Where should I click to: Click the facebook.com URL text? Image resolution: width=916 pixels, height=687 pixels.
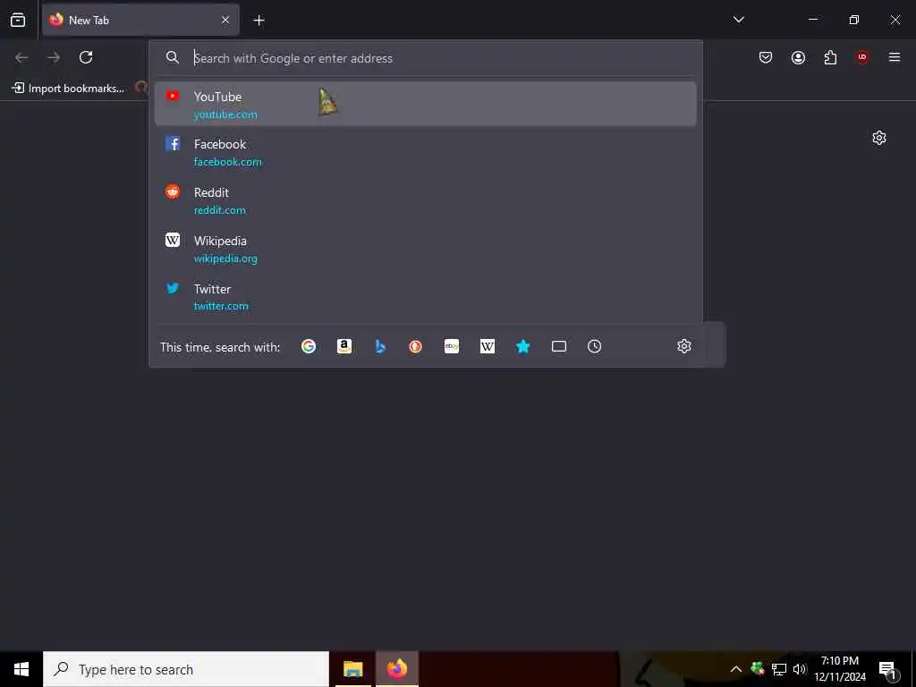(228, 162)
